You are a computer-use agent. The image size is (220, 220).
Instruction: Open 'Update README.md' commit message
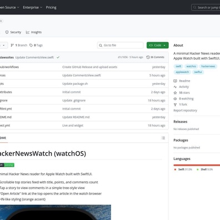tap(76, 117)
